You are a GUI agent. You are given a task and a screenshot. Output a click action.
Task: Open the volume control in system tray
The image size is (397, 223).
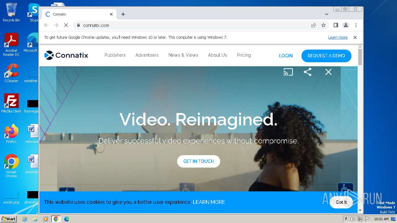pos(353,219)
